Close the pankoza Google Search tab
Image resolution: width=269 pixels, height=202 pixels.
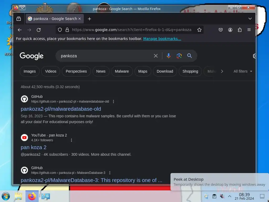[80, 19]
